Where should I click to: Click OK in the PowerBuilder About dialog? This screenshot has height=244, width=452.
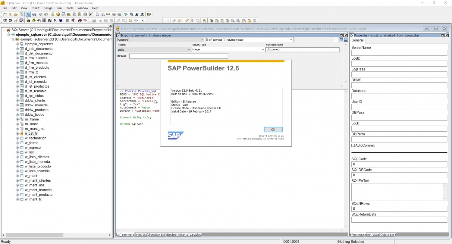point(273,130)
